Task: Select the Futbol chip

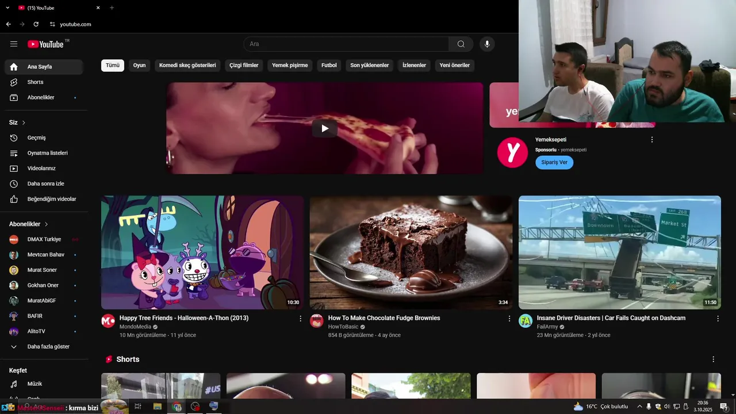Action: click(x=329, y=66)
